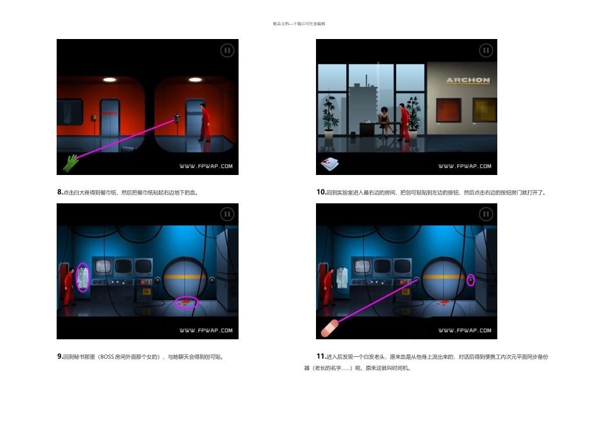Click the white lab coat above step 9
Screen dimensions: 598x423
pyautogui.click(x=83, y=278)
